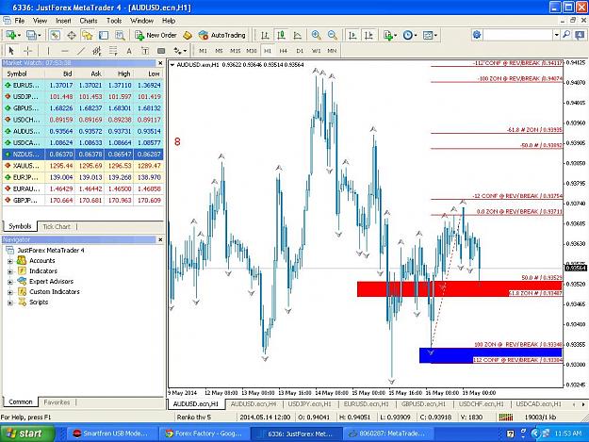Select the Text Label tool
The image size is (589, 442).
coord(145,50)
